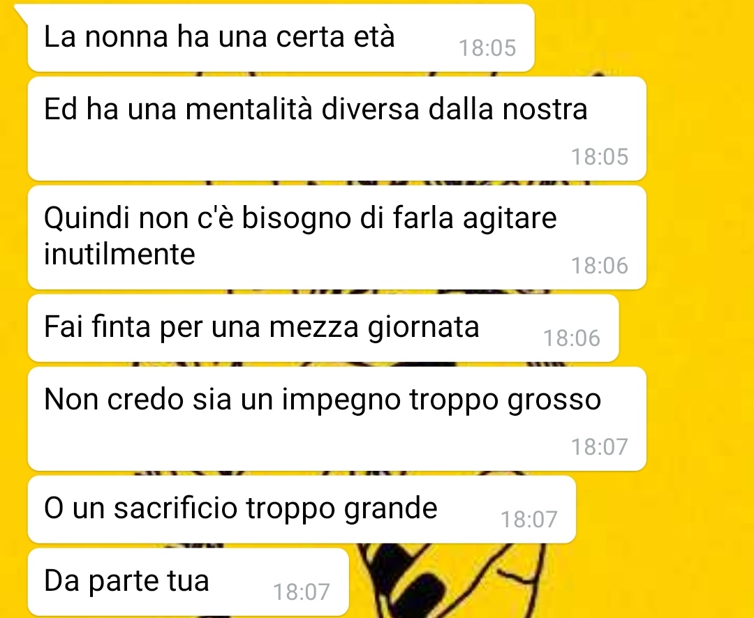Click the 18:07 timestamp next to "Da parte tua"
This screenshot has height=618, width=754.
pyautogui.click(x=302, y=592)
